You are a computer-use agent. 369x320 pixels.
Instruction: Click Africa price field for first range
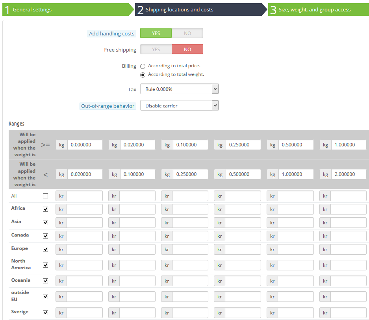[85, 209]
